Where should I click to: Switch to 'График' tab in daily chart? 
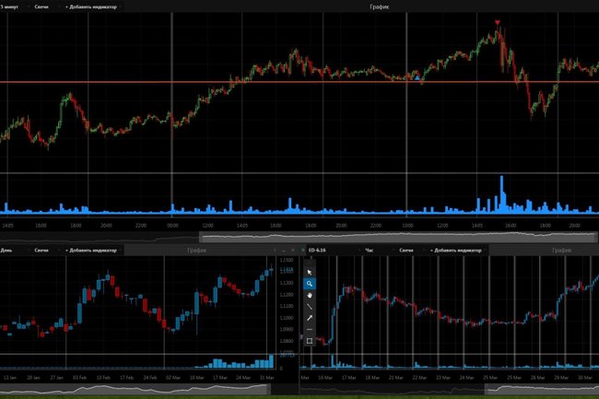pos(197,251)
